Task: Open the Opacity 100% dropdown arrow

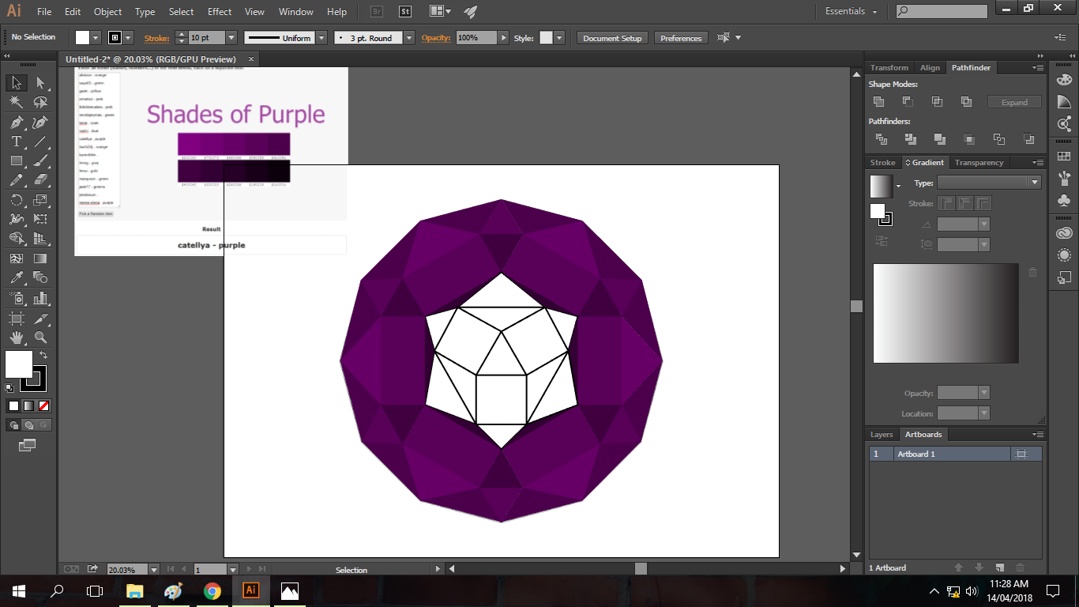Action: tap(502, 38)
